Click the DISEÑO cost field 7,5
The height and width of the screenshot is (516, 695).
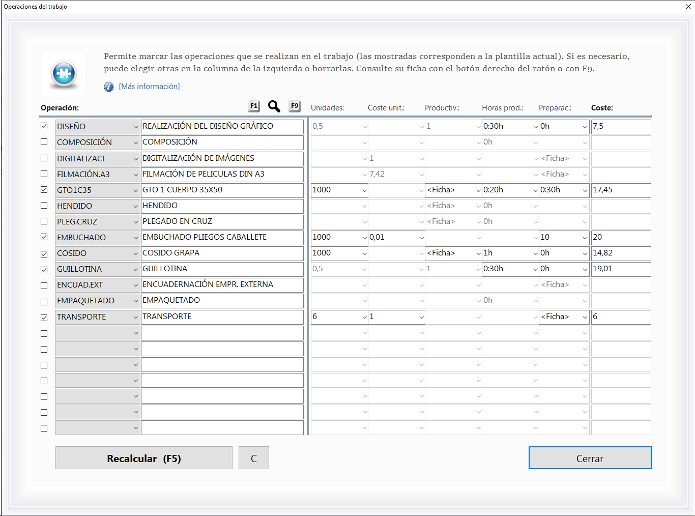621,127
